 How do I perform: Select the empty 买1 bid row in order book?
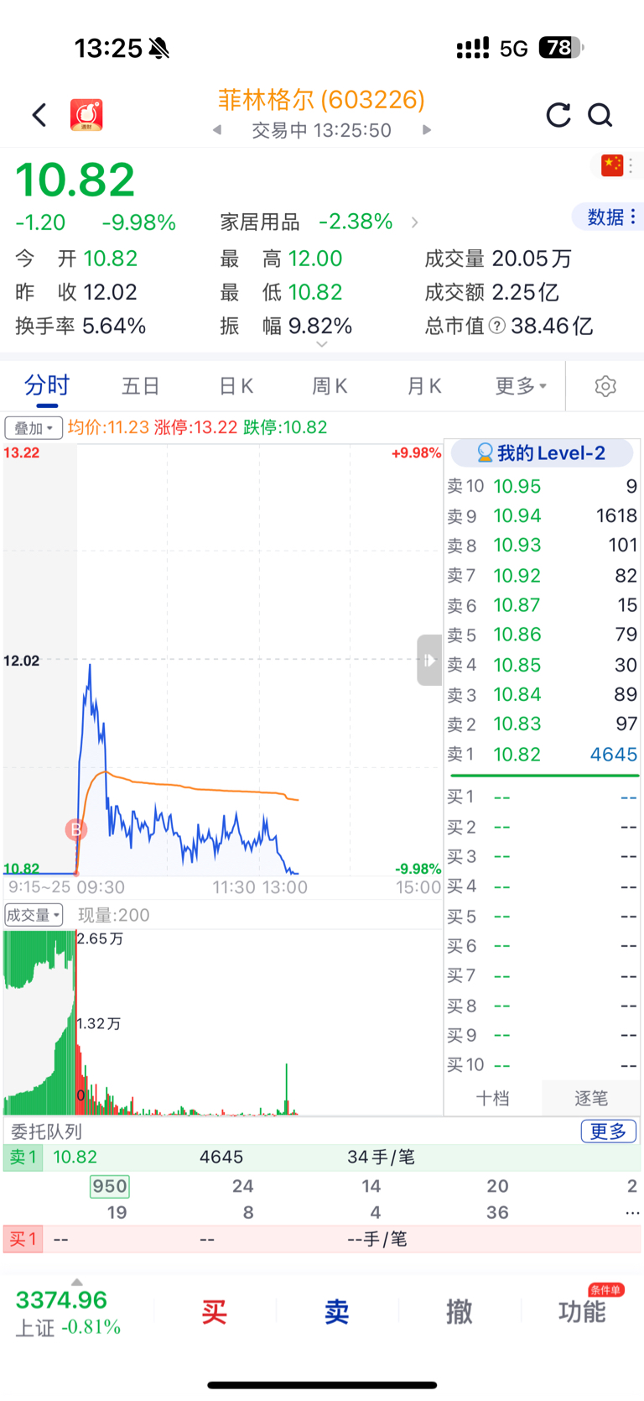[x=543, y=797]
